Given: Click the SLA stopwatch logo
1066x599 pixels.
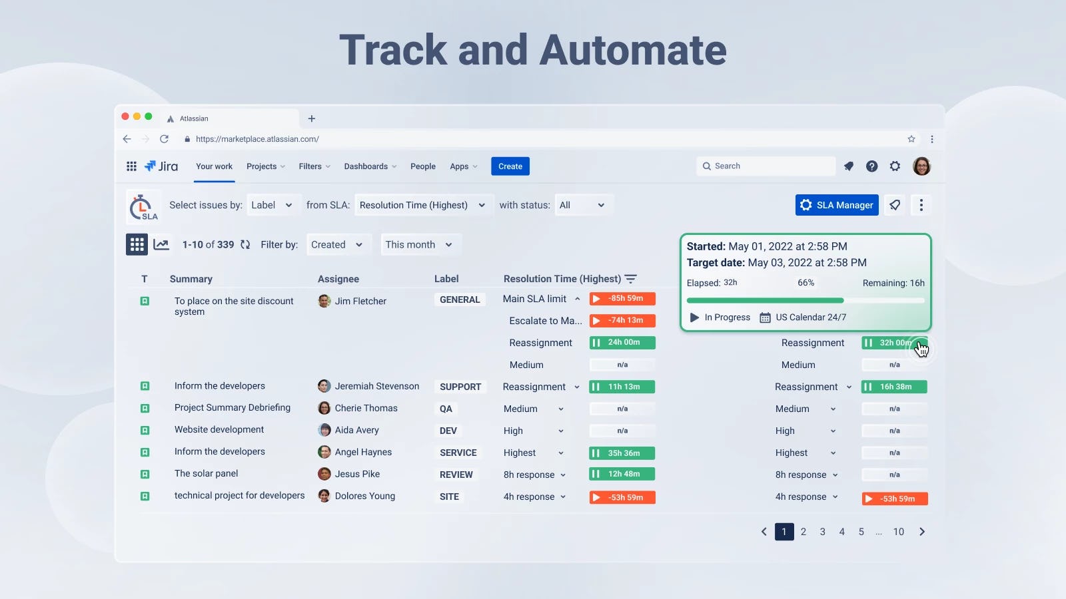Looking at the screenshot, I should tap(143, 206).
